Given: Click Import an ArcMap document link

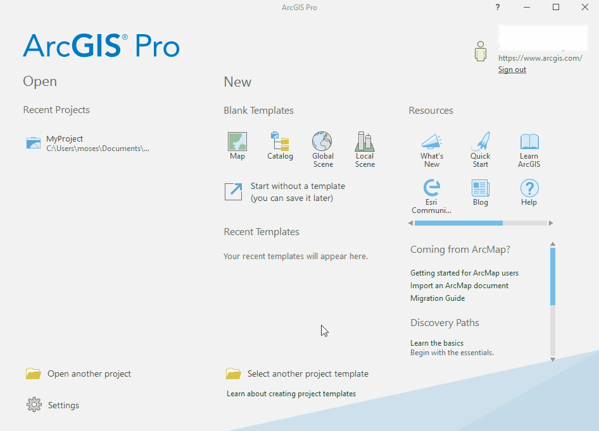Looking at the screenshot, I should [459, 285].
